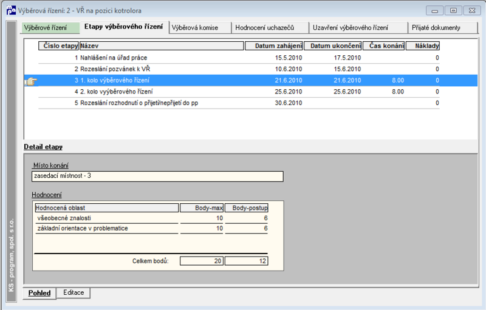Viewport: 486px width, 310px height.
Task: Select row Nahlášení na úřad práce
Action: 239,58
